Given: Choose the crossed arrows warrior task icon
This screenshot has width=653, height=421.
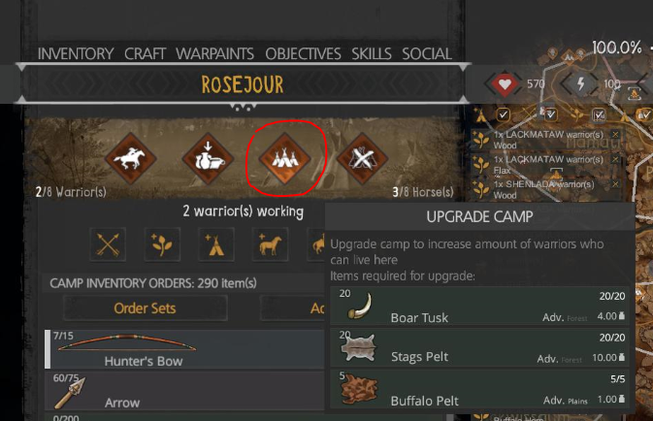Looking at the screenshot, I should (108, 244).
